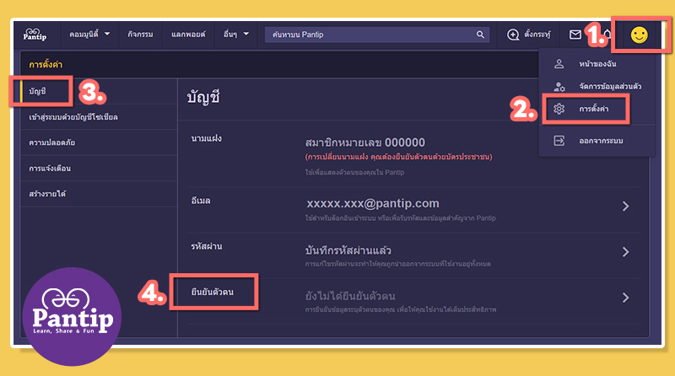Click the gear icon beside การตั้งค่า
The image size is (675, 376).
pyautogui.click(x=559, y=109)
